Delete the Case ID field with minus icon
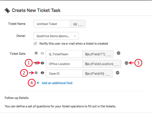The image size is (152, 116). pyautogui.click(x=118, y=73)
